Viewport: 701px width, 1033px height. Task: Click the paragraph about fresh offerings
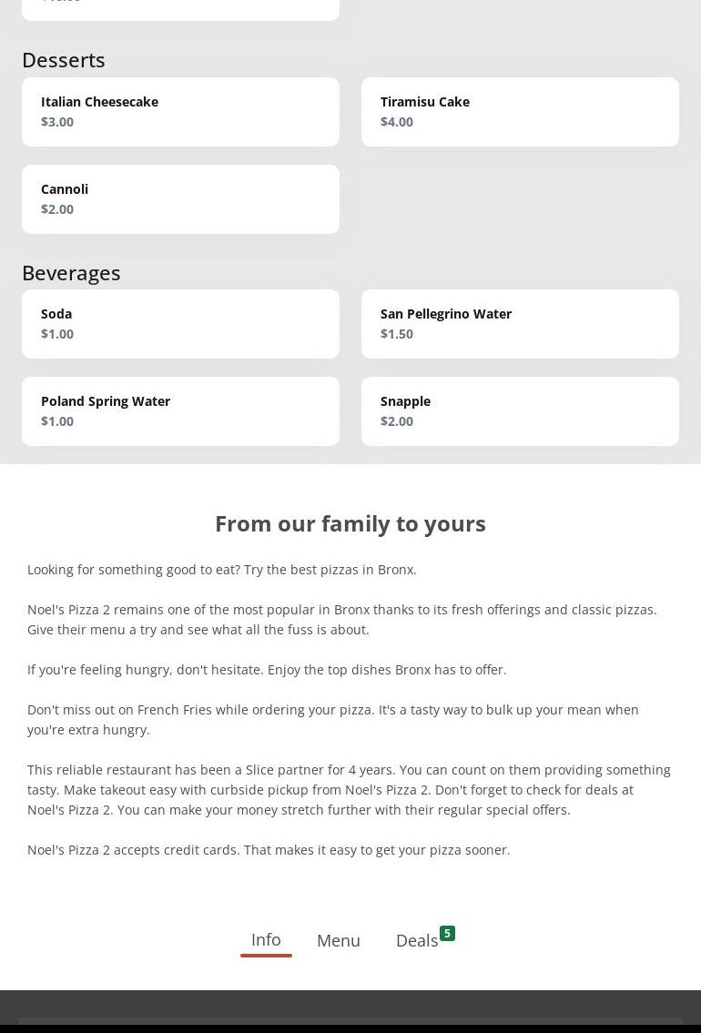pyautogui.click(x=341, y=620)
